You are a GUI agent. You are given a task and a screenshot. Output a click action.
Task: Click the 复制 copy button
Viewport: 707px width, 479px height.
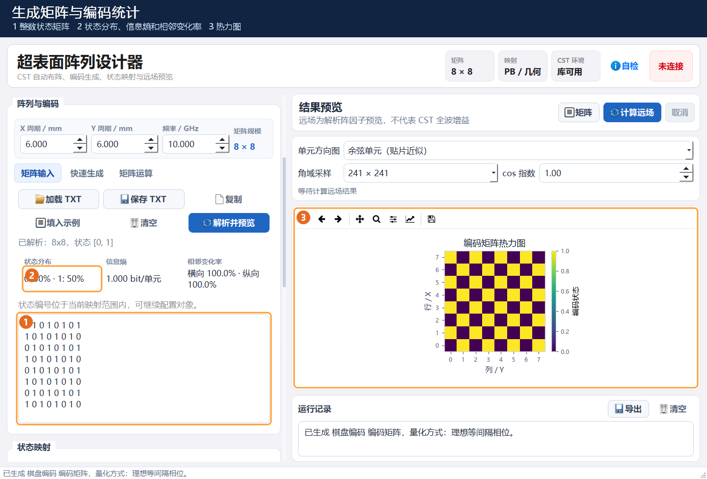click(229, 199)
